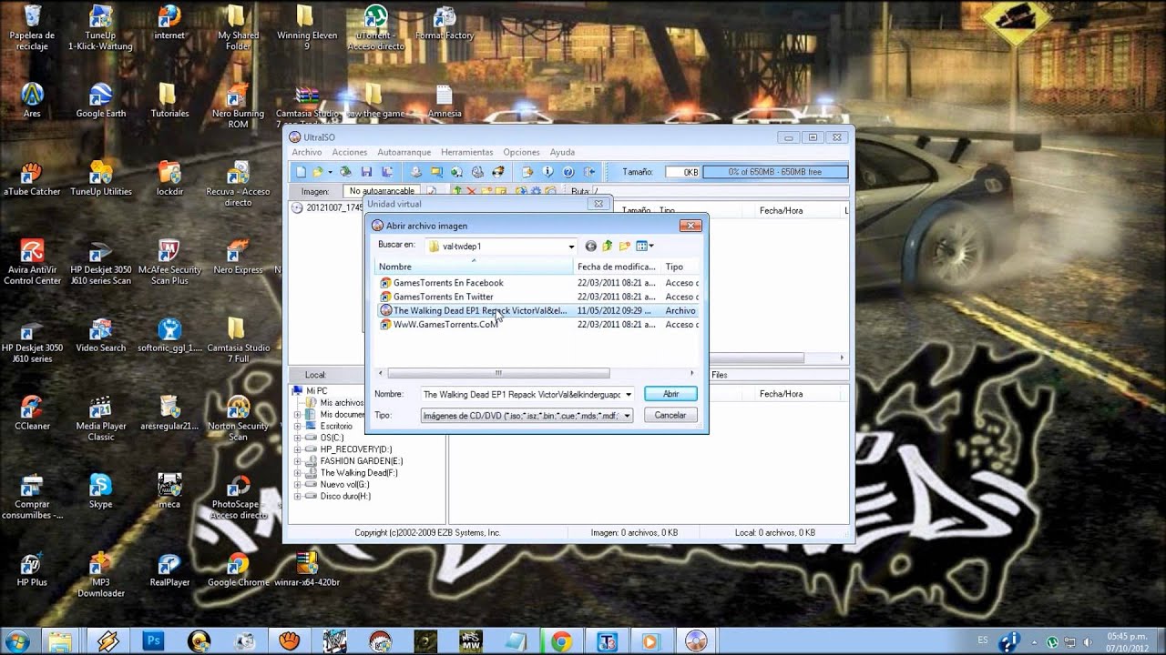
Task: Select Nuevo vol(G:) in the local tree
Action: (345, 485)
